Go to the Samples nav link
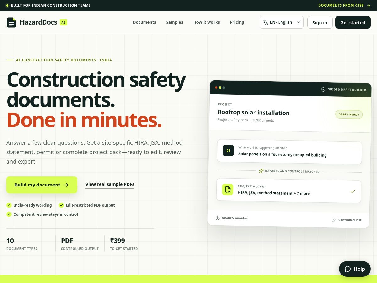Viewport: 377px width, 283px height. point(174,22)
